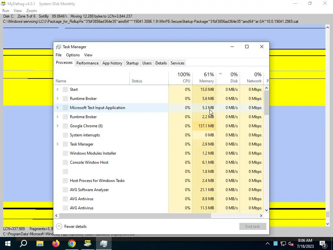Switch to the App history tab
333x250 pixels.
pos(112,63)
